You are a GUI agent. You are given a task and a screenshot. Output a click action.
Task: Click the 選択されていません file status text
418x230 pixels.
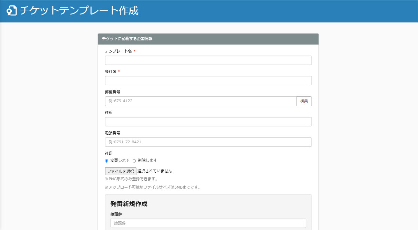[155, 171]
